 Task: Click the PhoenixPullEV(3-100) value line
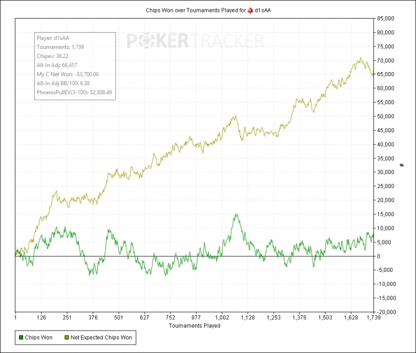(x=74, y=92)
